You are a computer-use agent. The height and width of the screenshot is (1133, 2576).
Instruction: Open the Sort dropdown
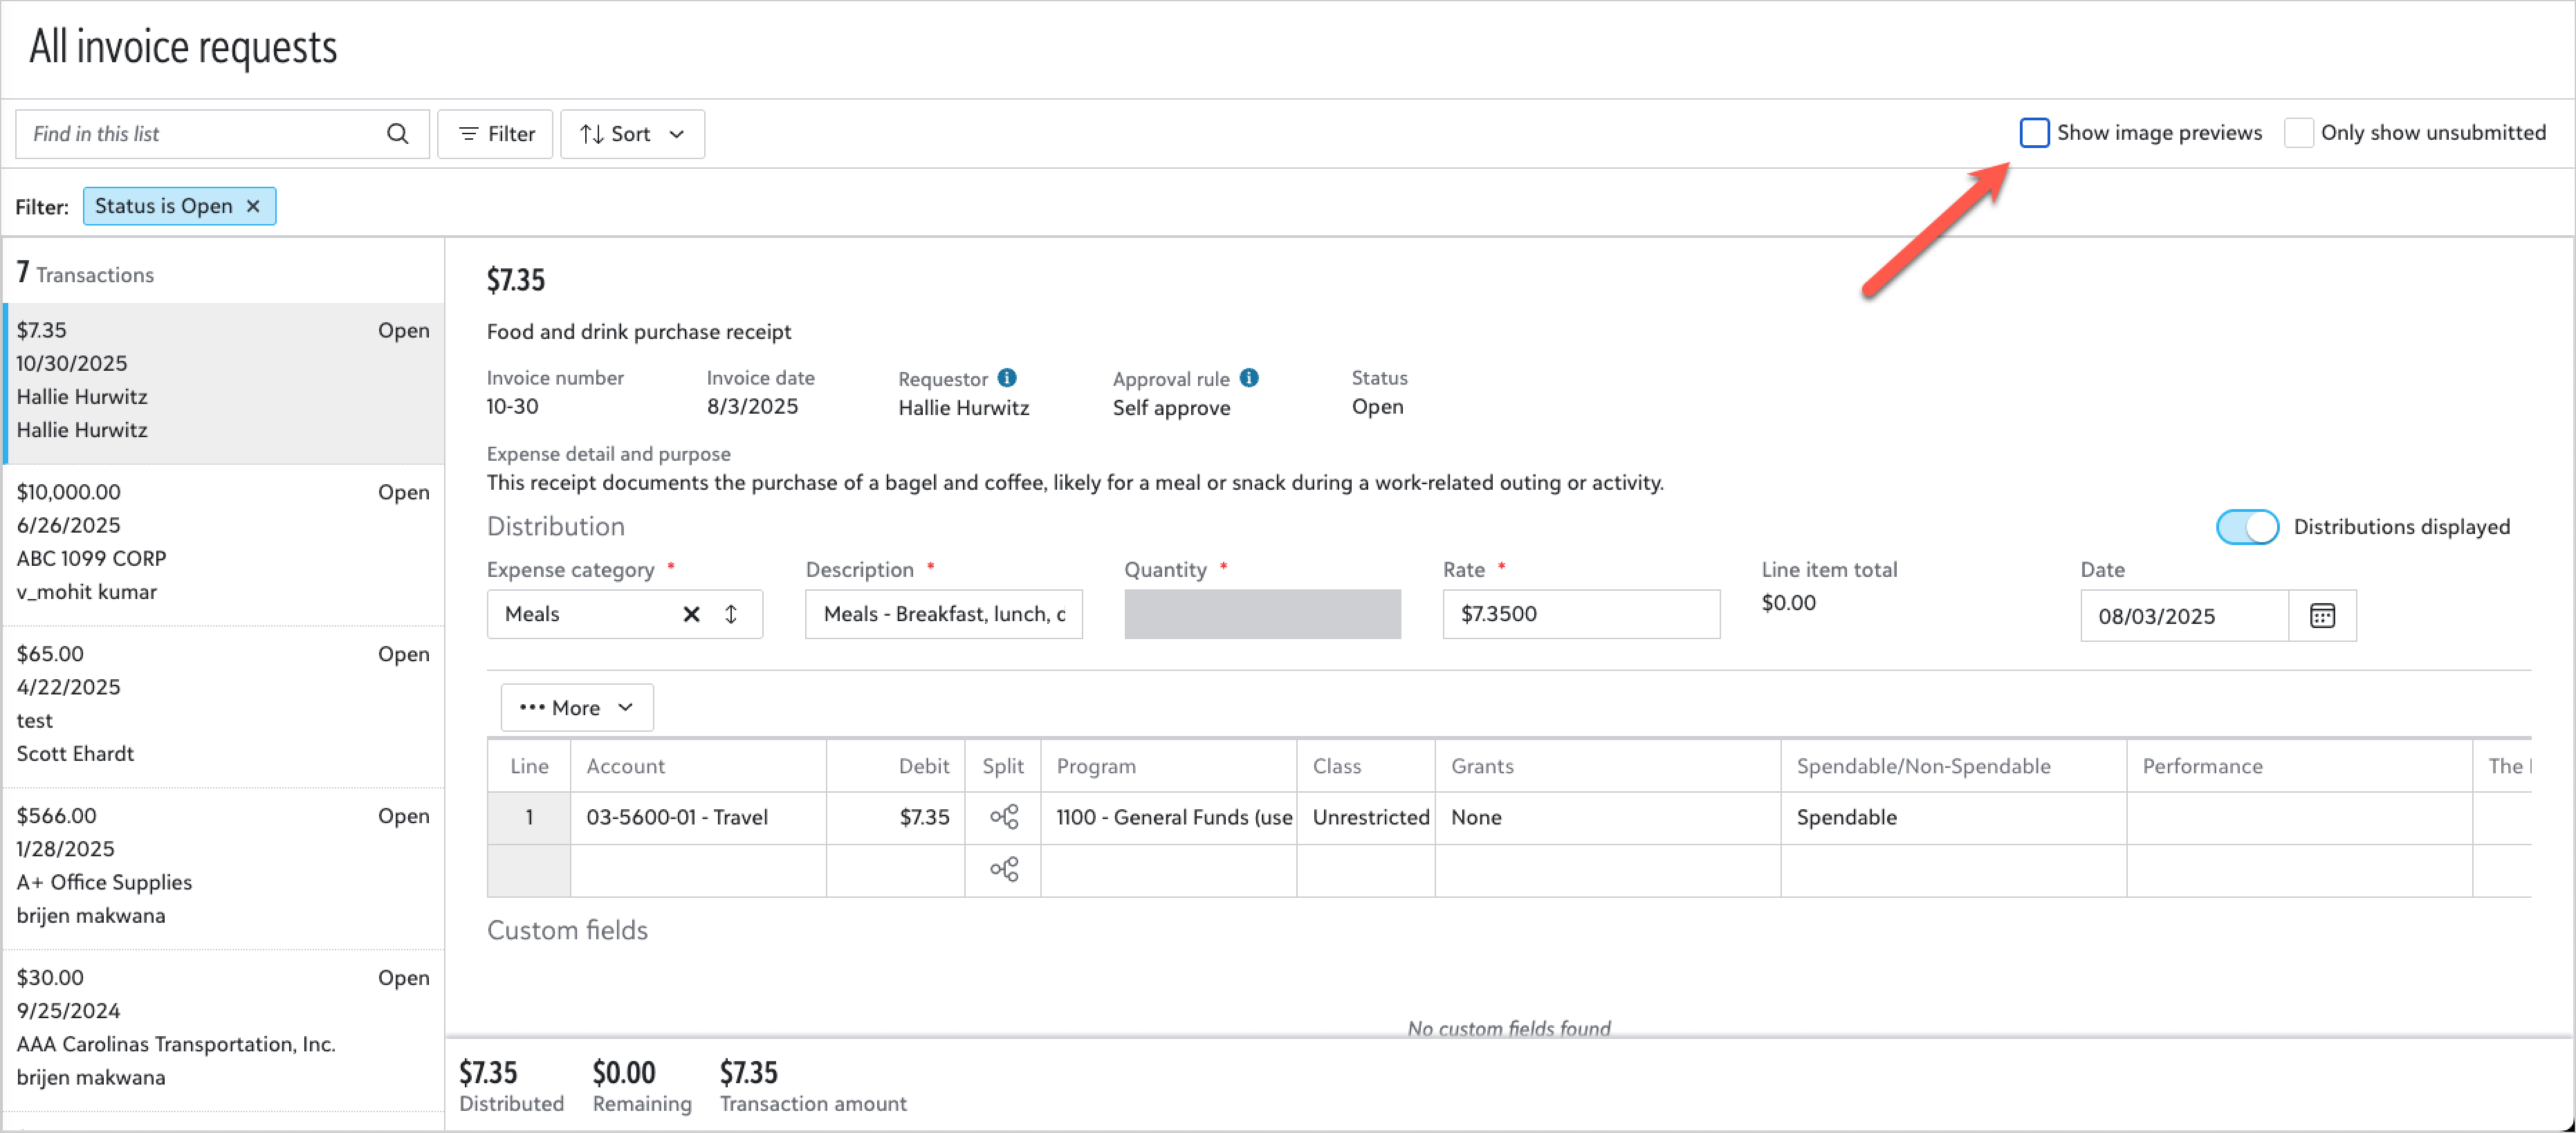tap(632, 134)
